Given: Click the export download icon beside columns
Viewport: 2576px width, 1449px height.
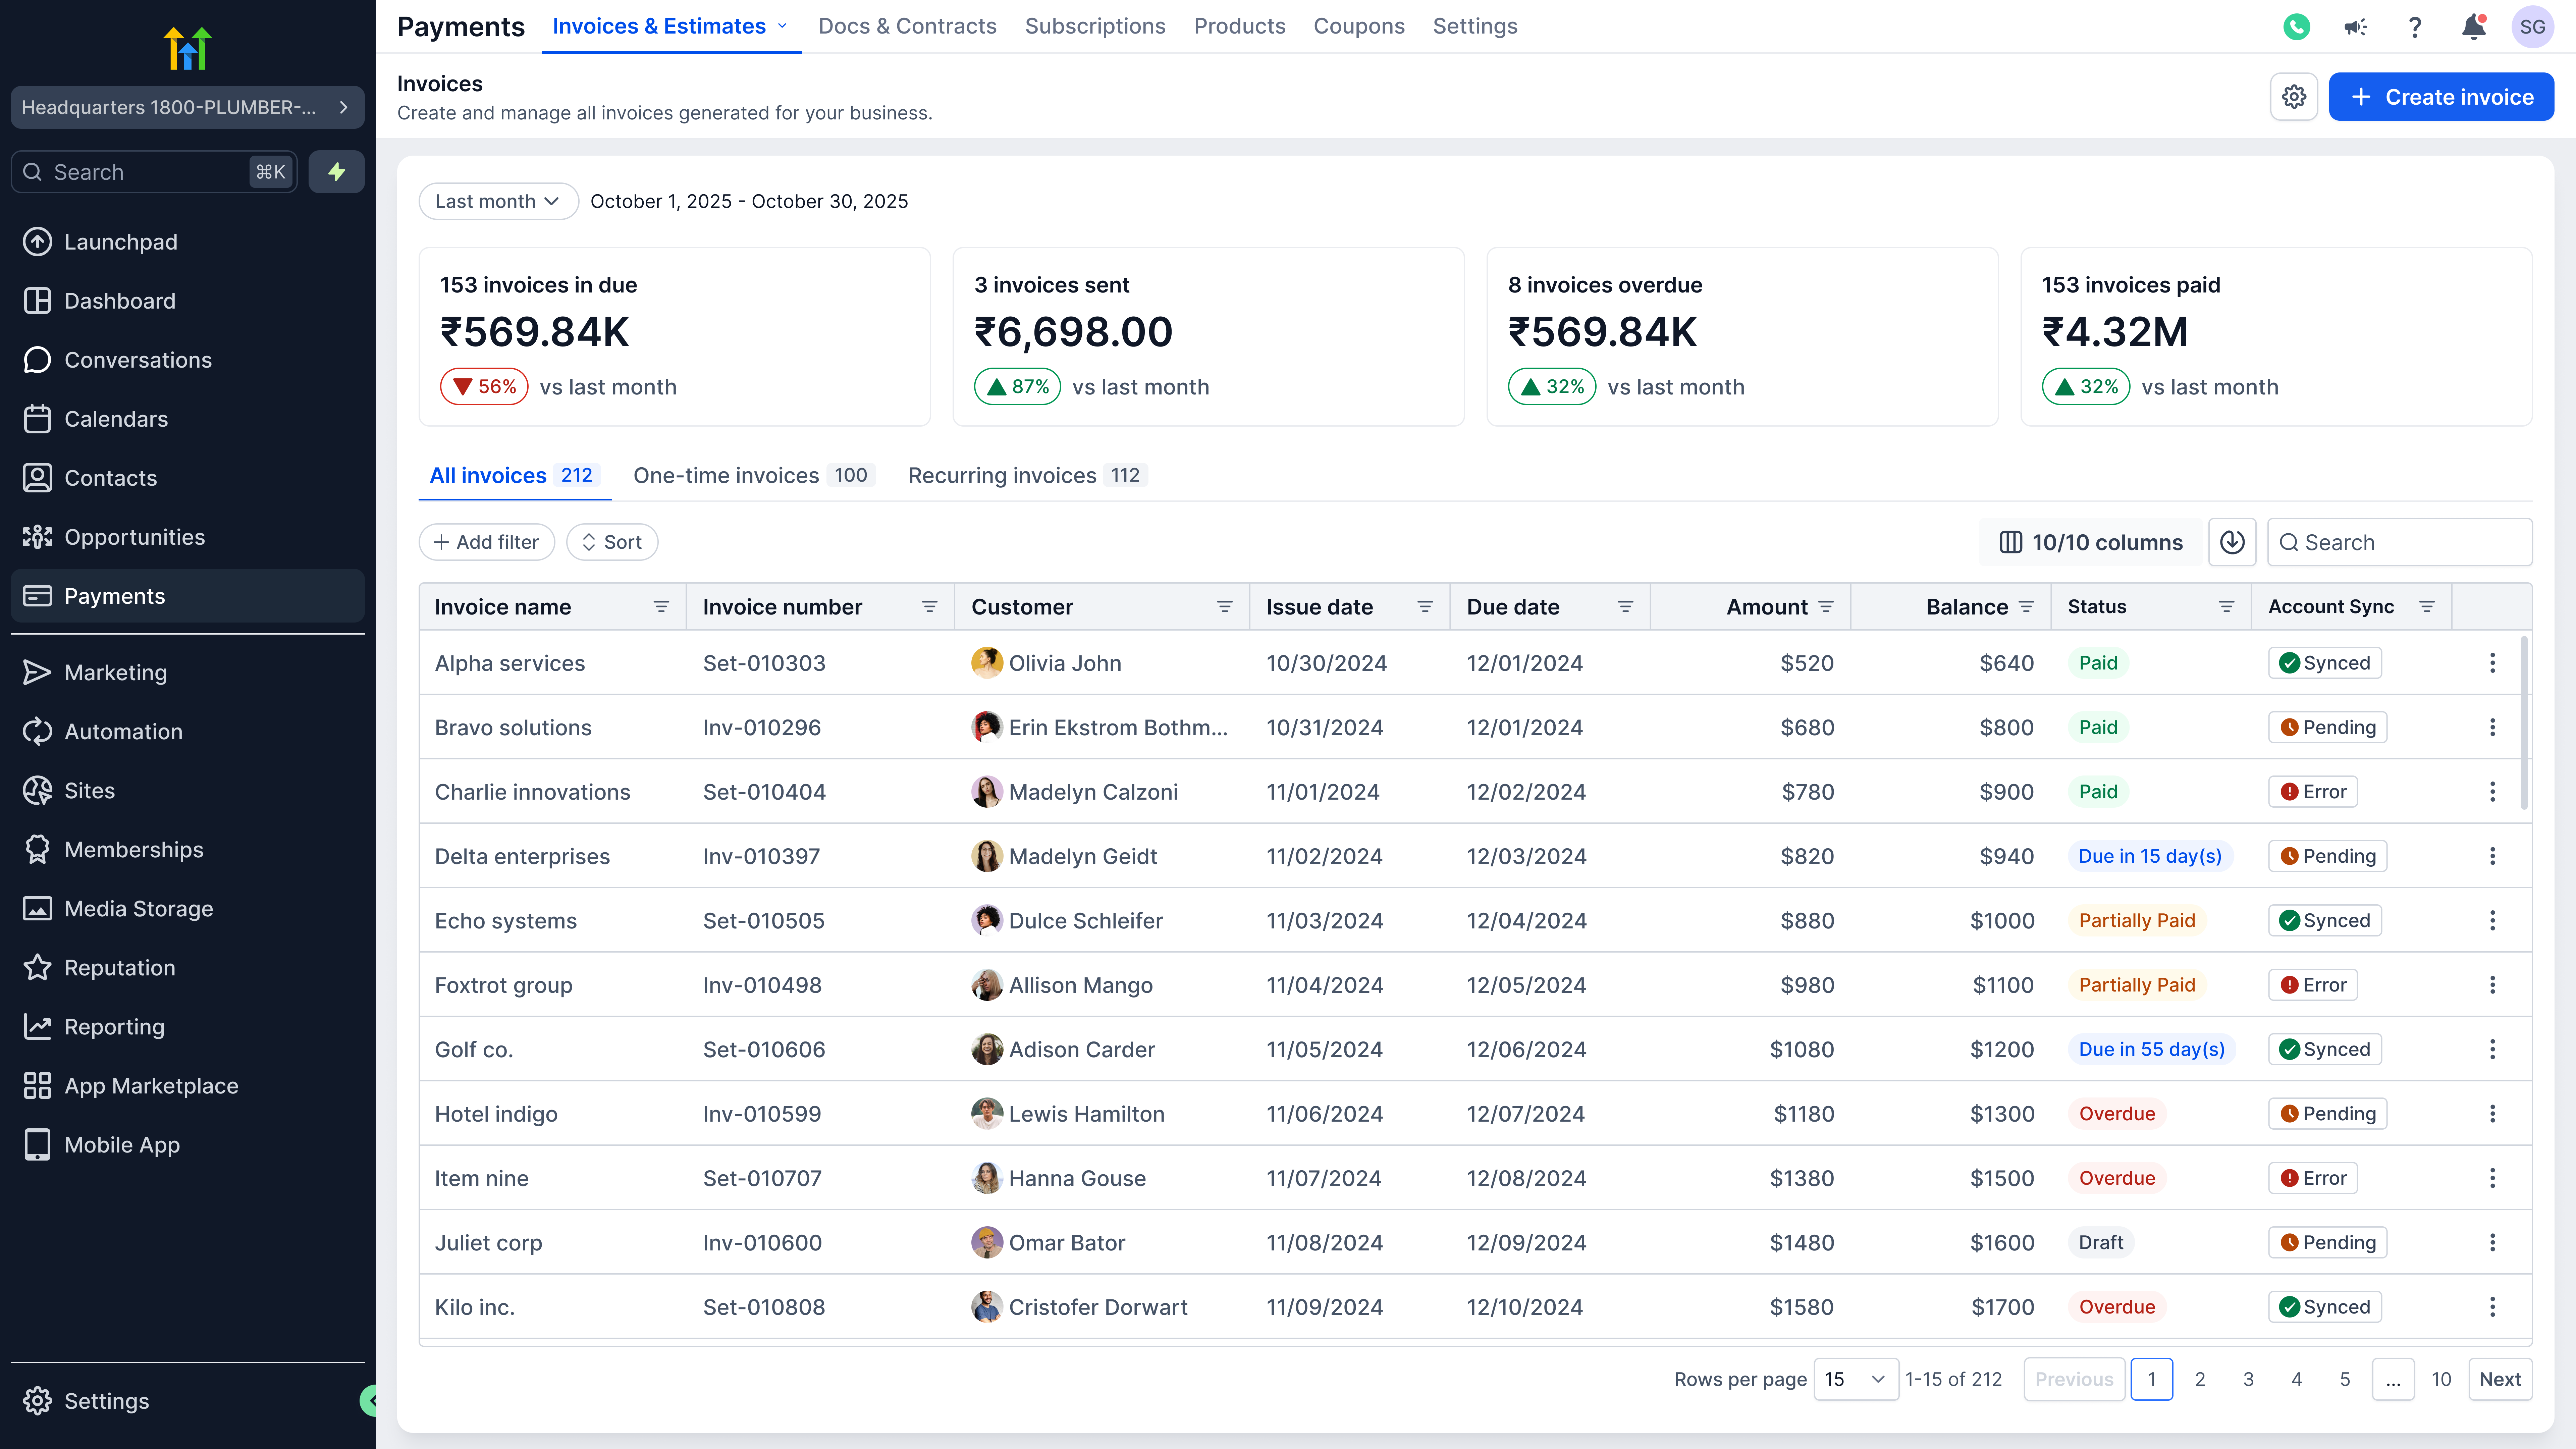Looking at the screenshot, I should click(2232, 542).
